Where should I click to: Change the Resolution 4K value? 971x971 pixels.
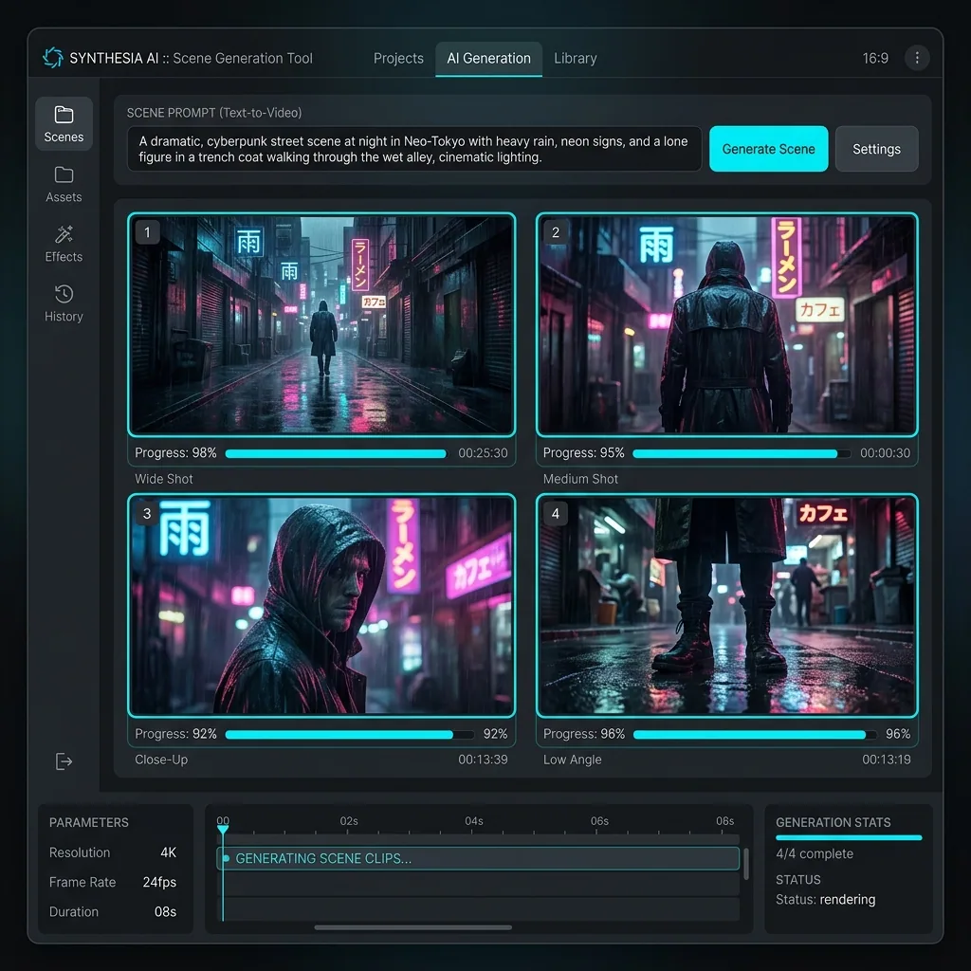tap(167, 852)
